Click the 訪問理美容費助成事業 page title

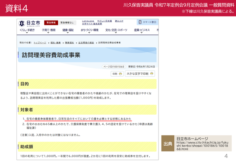pos(51,55)
